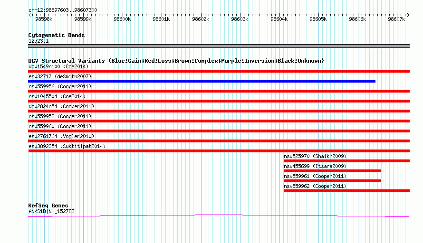Screen dimensions: 423x243
Task: Click the 98600k ruler tick label
Action: [122, 19]
